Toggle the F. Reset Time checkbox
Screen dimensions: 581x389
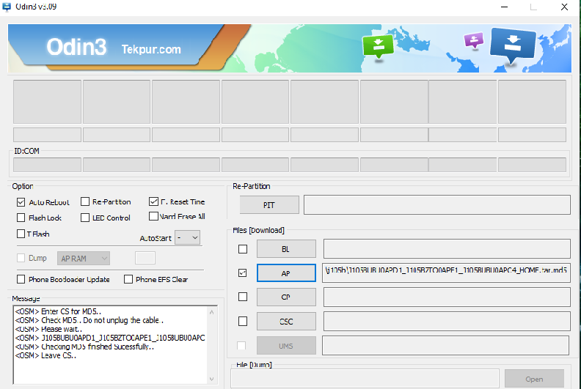tap(153, 201)
